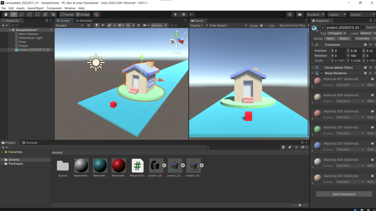Open the Scene component editor tools icon

coord(138,25)
